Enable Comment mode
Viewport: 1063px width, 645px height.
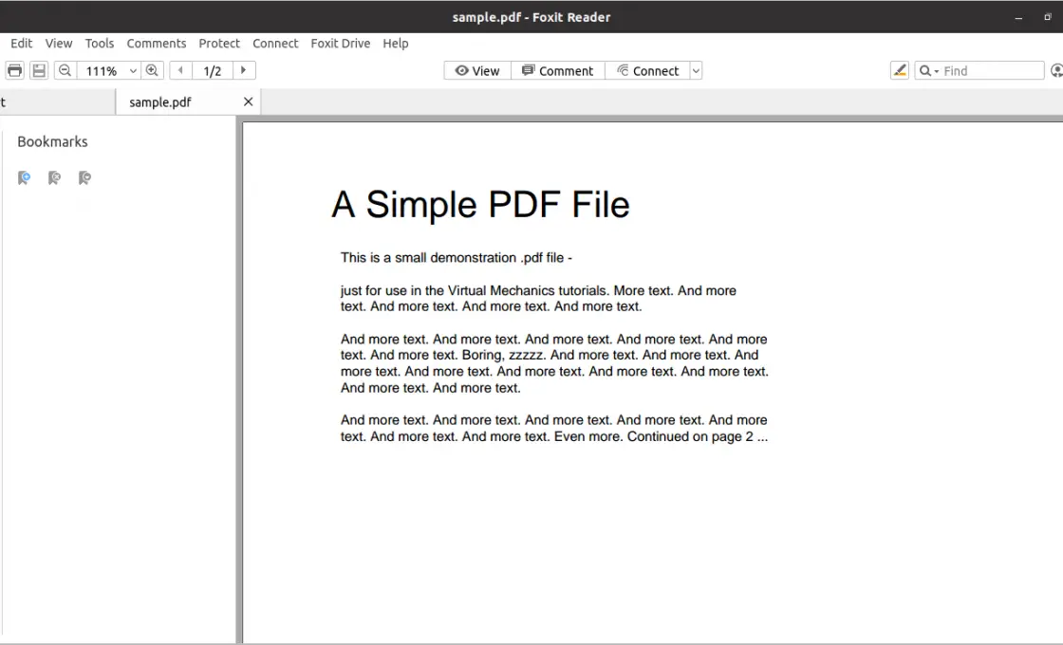(558, 70)
